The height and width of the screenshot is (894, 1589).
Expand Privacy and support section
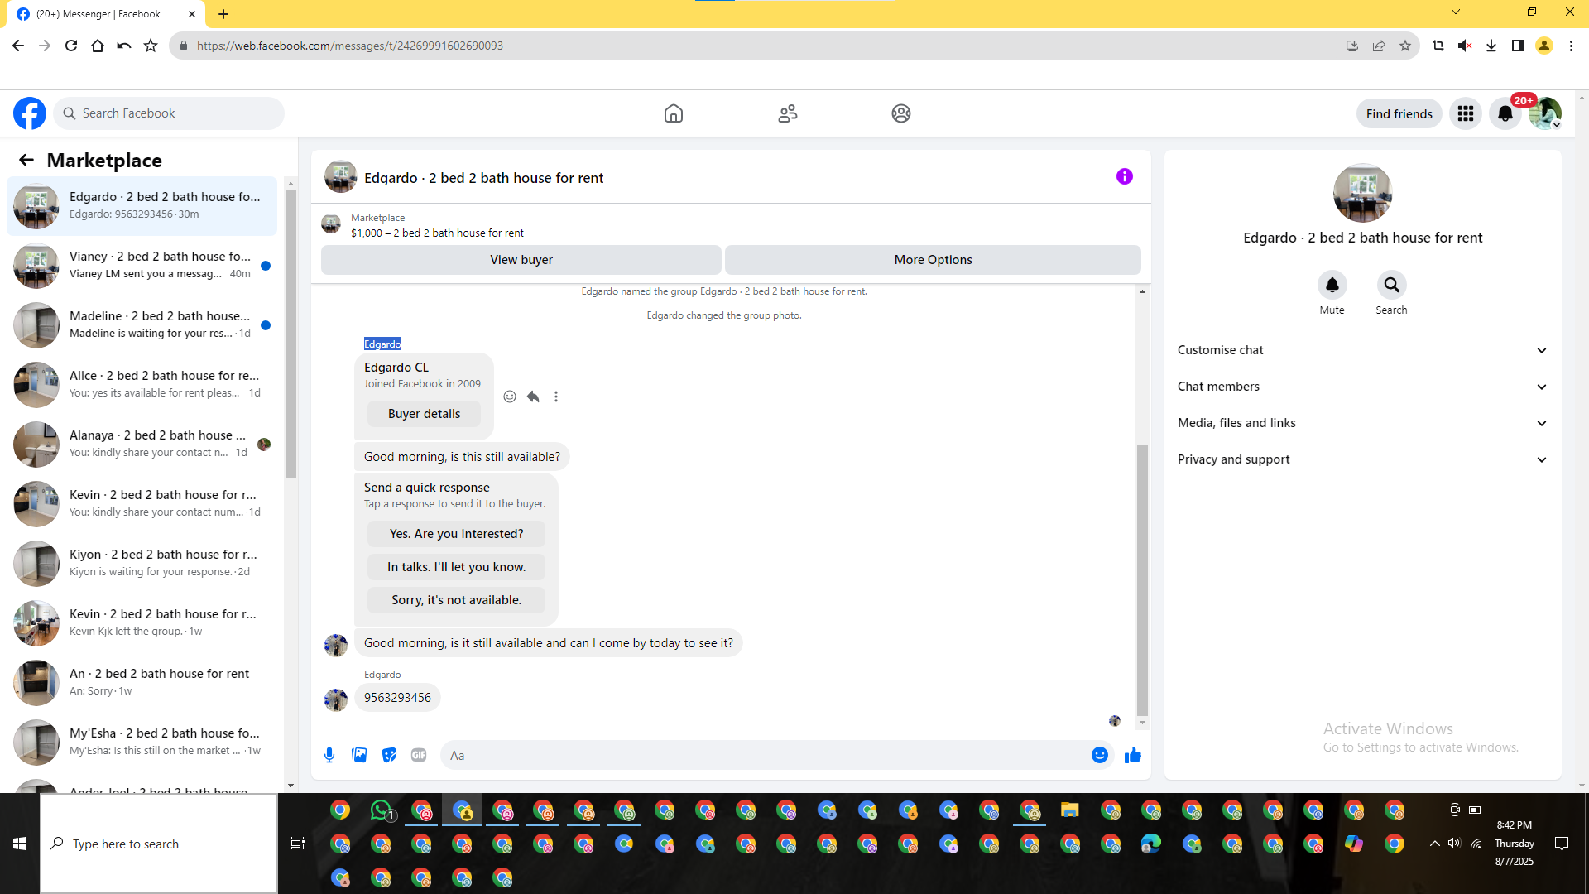(1362, 459)
